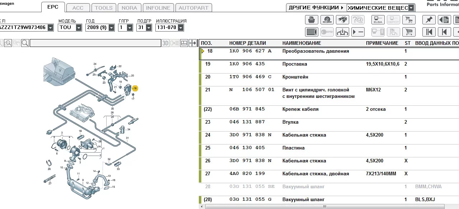This screenshot has width=459, height=209.
Task: Toggle the split layout icon
Action: click(184, 43)
